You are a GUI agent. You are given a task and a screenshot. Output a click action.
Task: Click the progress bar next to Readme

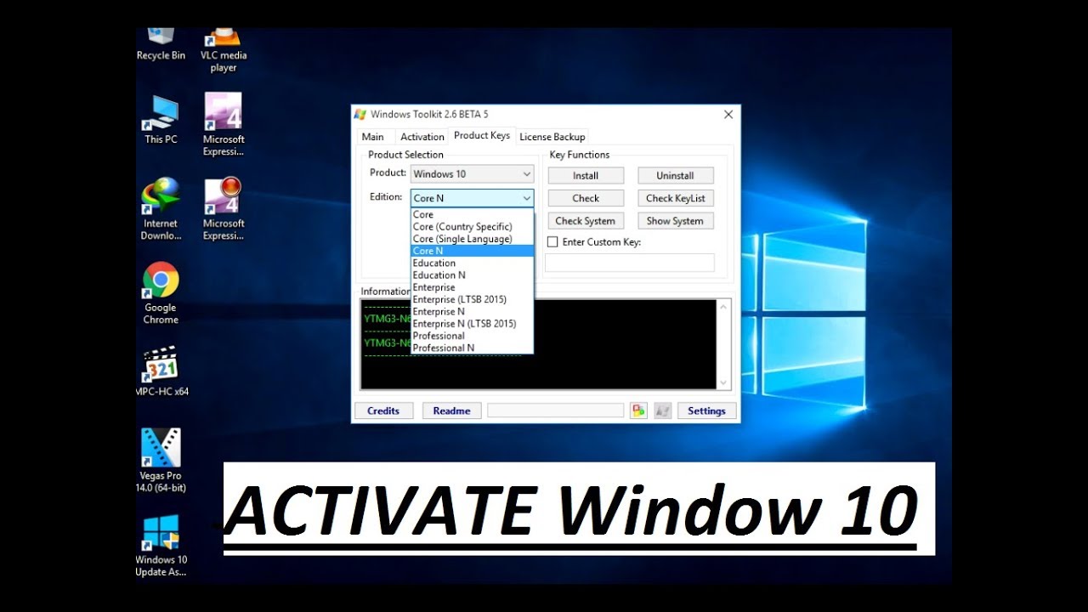(555, 411)
